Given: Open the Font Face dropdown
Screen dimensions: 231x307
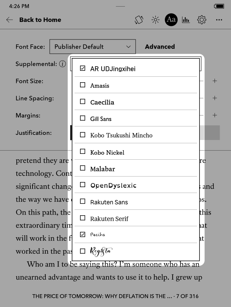Looking at the screenshot, I should tap(92, 47).
